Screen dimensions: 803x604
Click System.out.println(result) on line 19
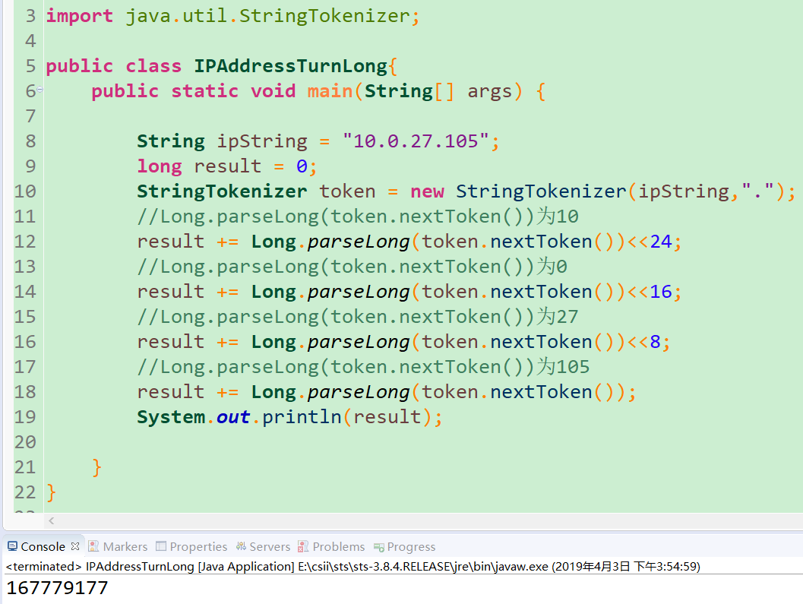[x=289, y=417]
